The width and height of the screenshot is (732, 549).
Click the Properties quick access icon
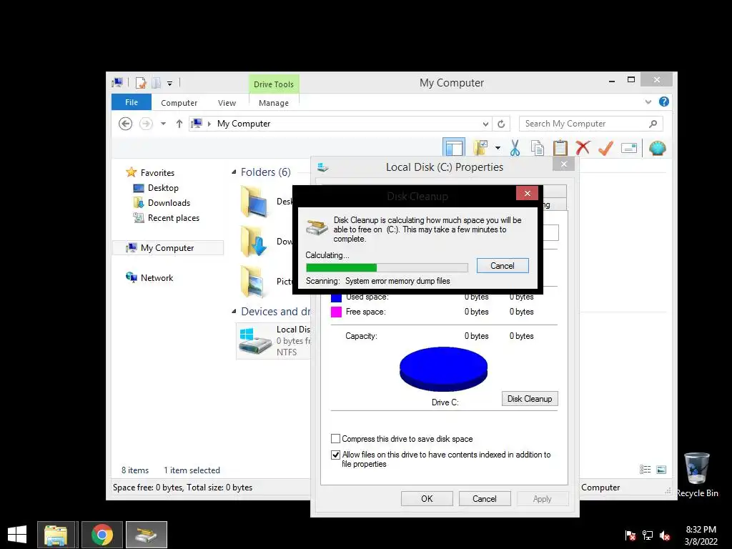pyautogui.click(x=141, y=83)
